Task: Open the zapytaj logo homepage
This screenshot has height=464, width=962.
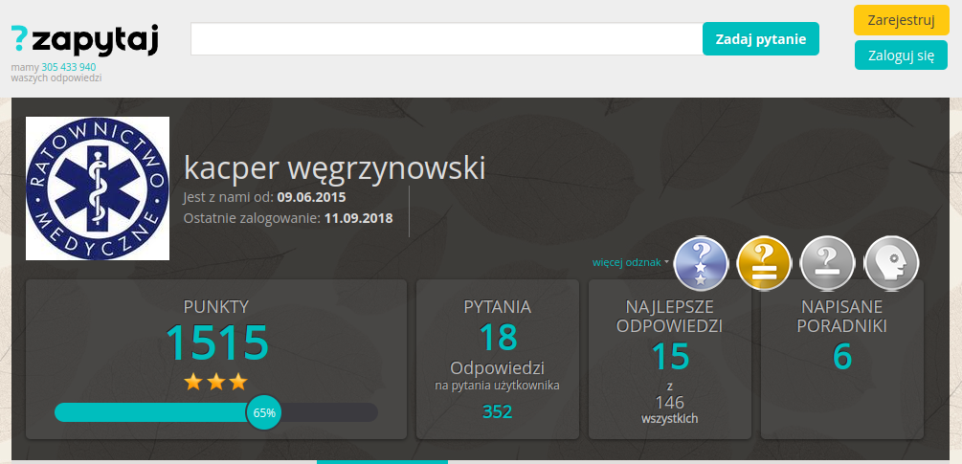Action: [x=84, y=40]
